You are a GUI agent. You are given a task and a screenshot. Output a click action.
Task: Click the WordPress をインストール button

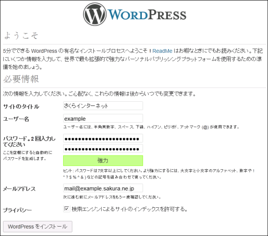coord(38,227)
